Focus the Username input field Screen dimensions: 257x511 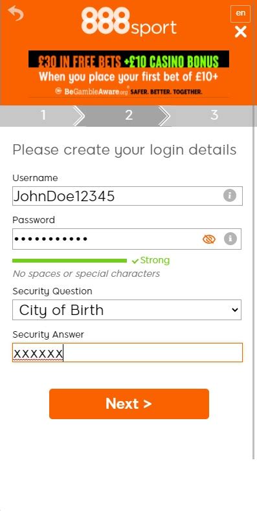(x=127, y=196)
